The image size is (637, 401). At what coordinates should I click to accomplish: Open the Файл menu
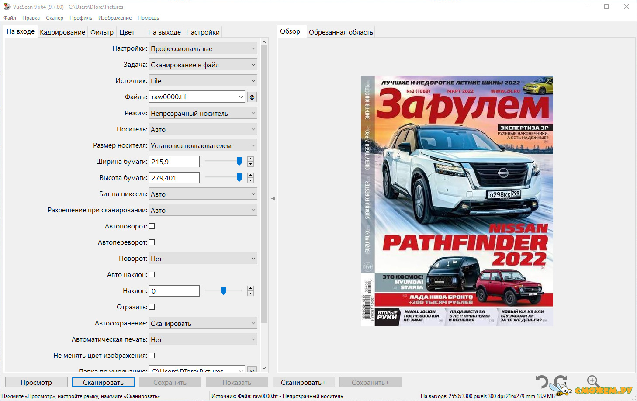[x=10, y=18]
